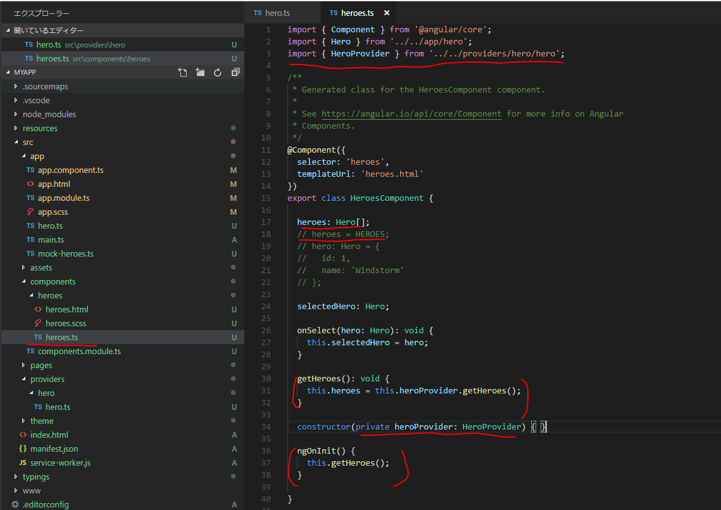The width and height of the screenshot is (721, 510).
Task: Open heroes.scss in the file tree
Action: coord(123,323)
